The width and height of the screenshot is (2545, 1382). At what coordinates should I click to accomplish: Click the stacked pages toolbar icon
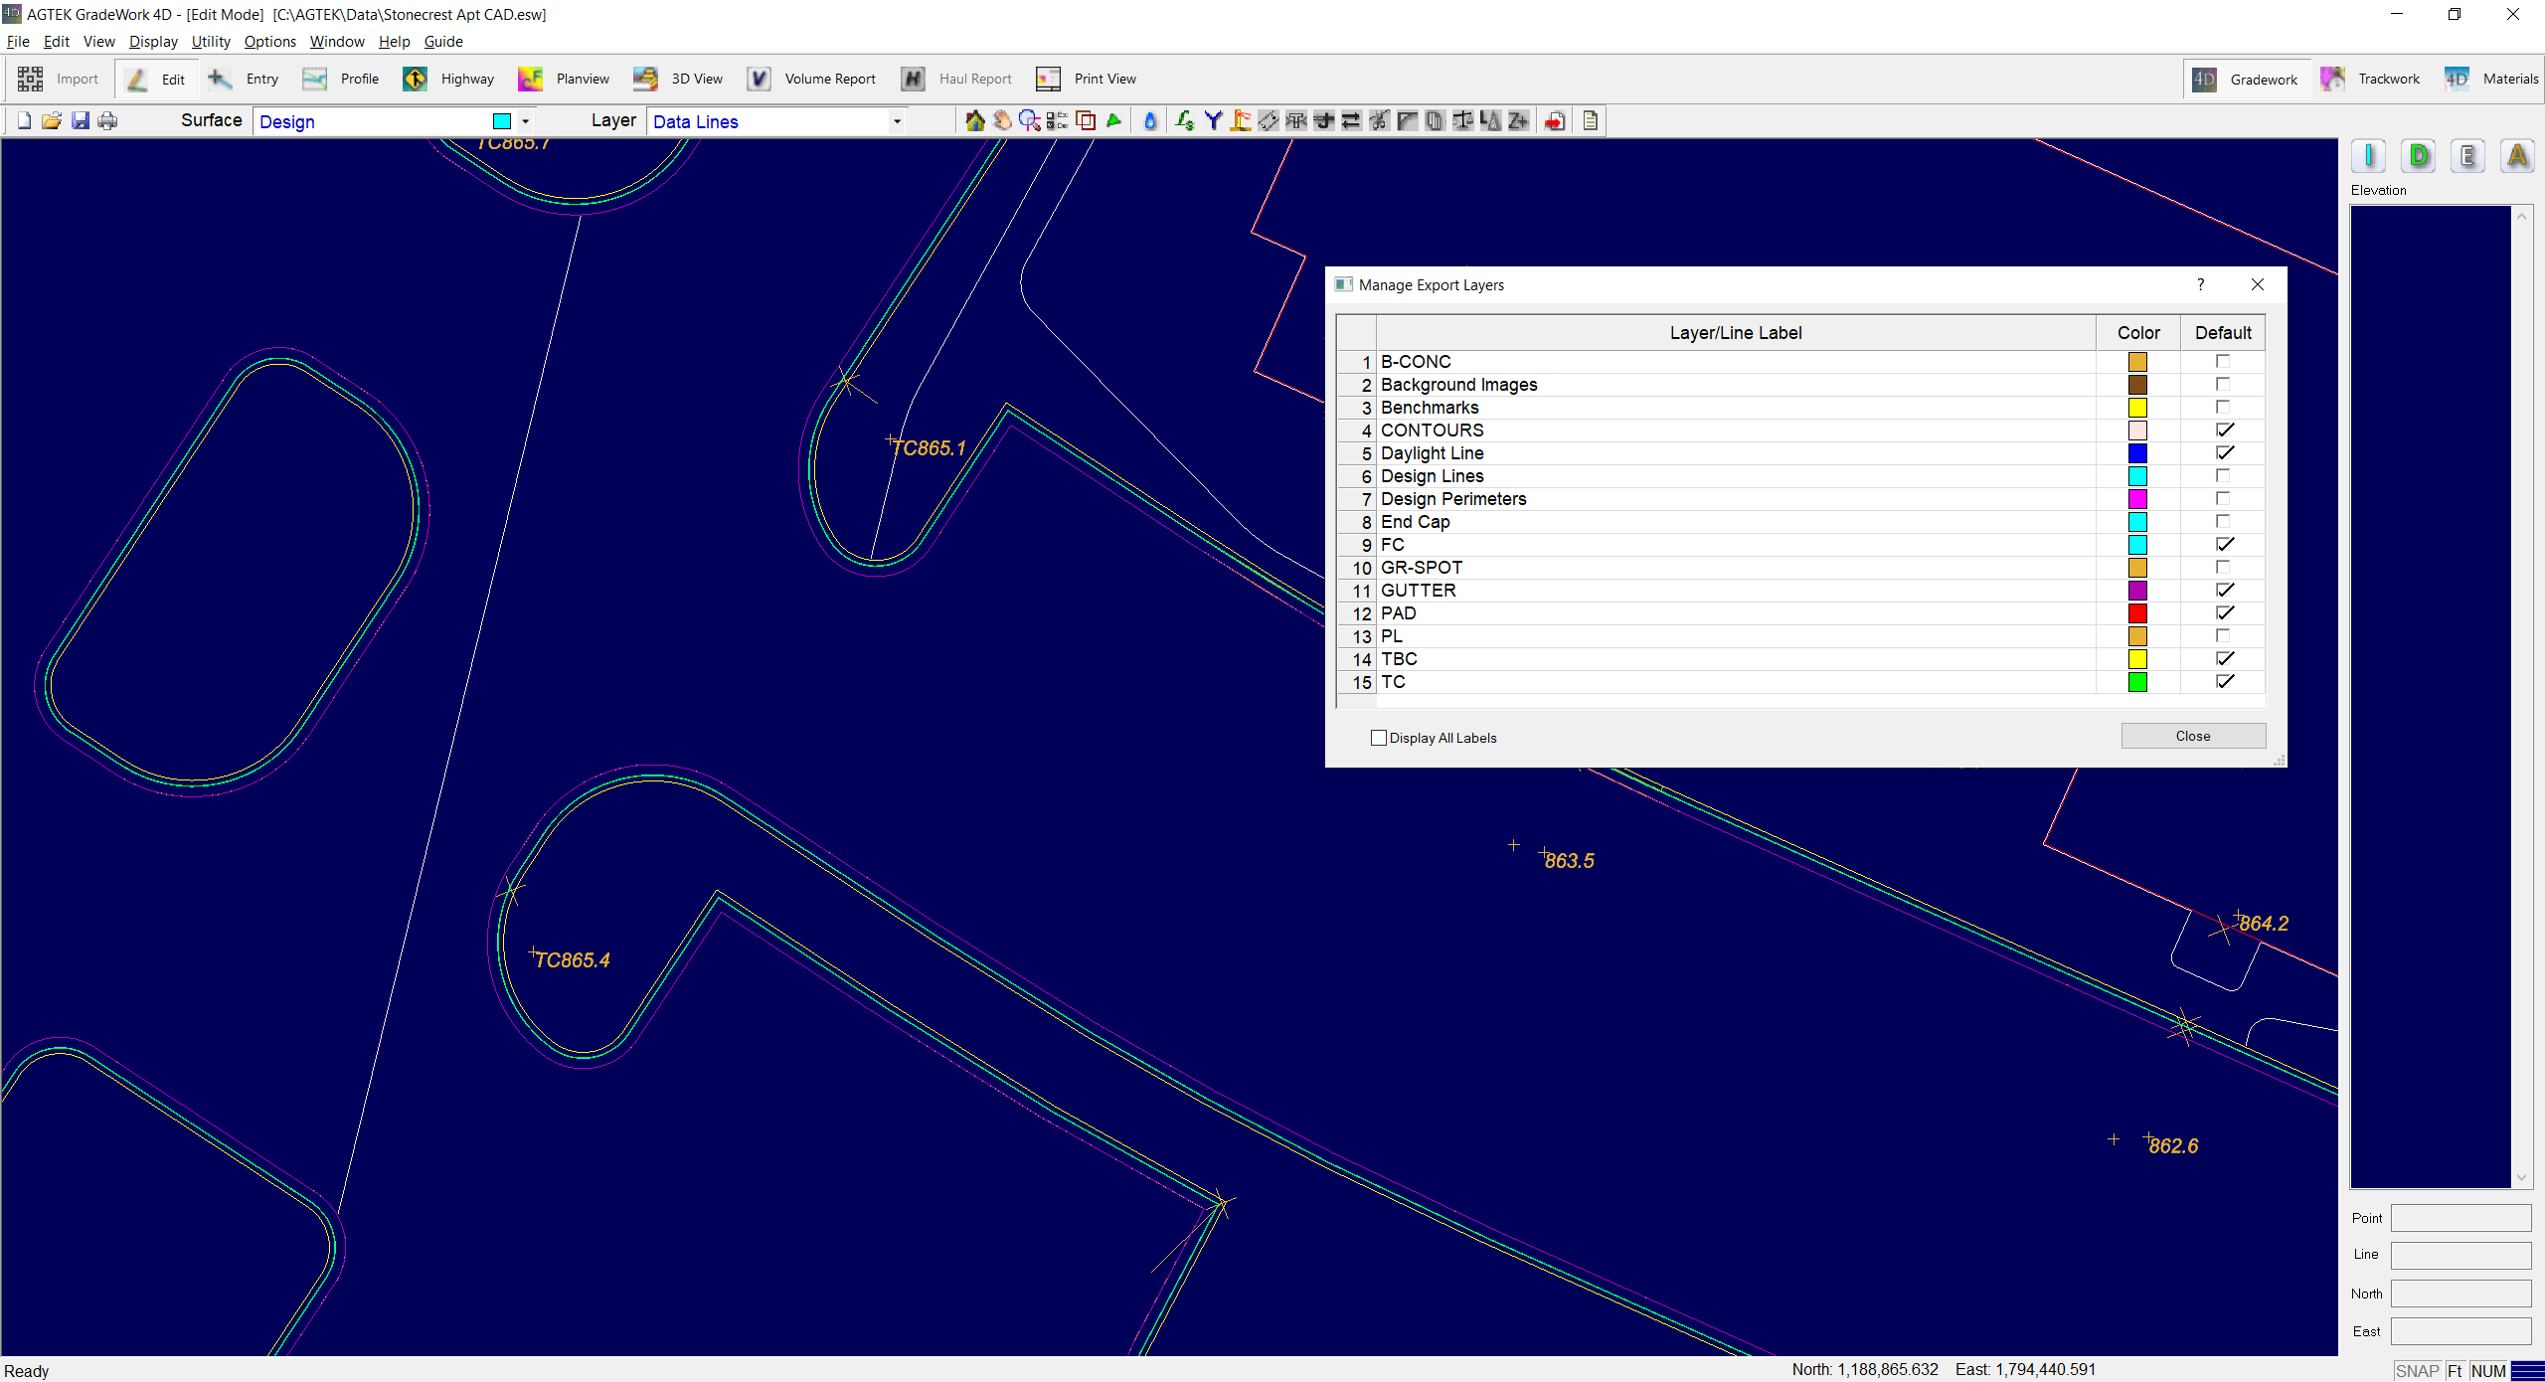(x=1435, y=121)
